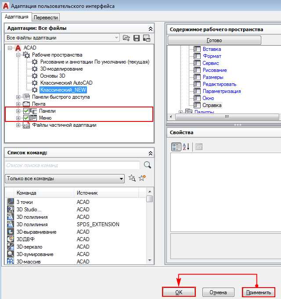
Task: Click the command list scroll up arrow
Action: pyautogui.click(x=150, y=191)
